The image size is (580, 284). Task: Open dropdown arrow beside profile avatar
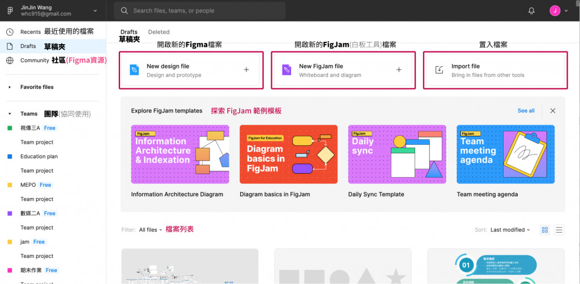[566, 11]
